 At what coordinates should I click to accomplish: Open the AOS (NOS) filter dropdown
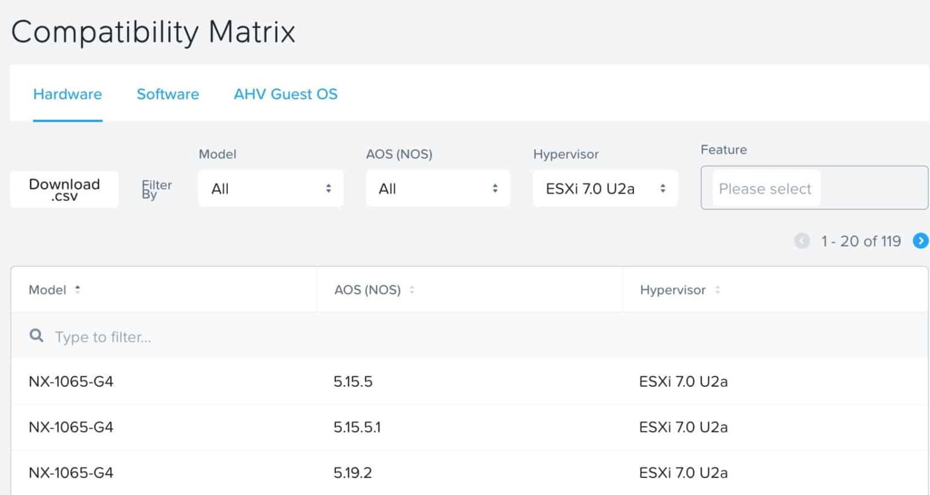[438, 189]
